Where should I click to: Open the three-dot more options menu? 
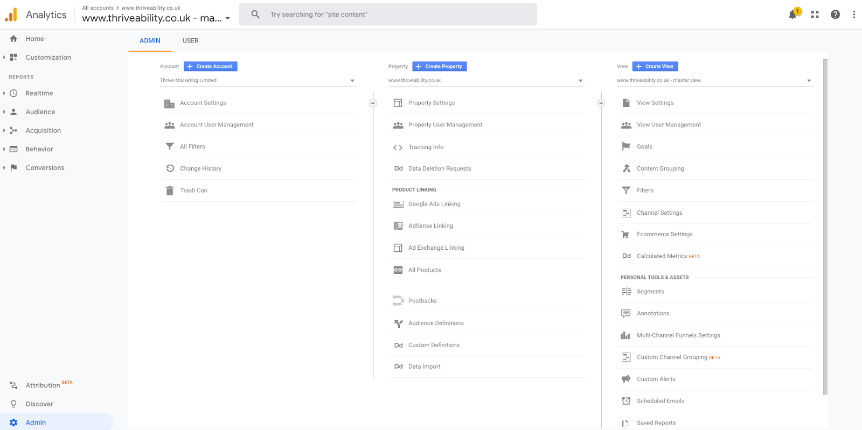pos(854,15)
